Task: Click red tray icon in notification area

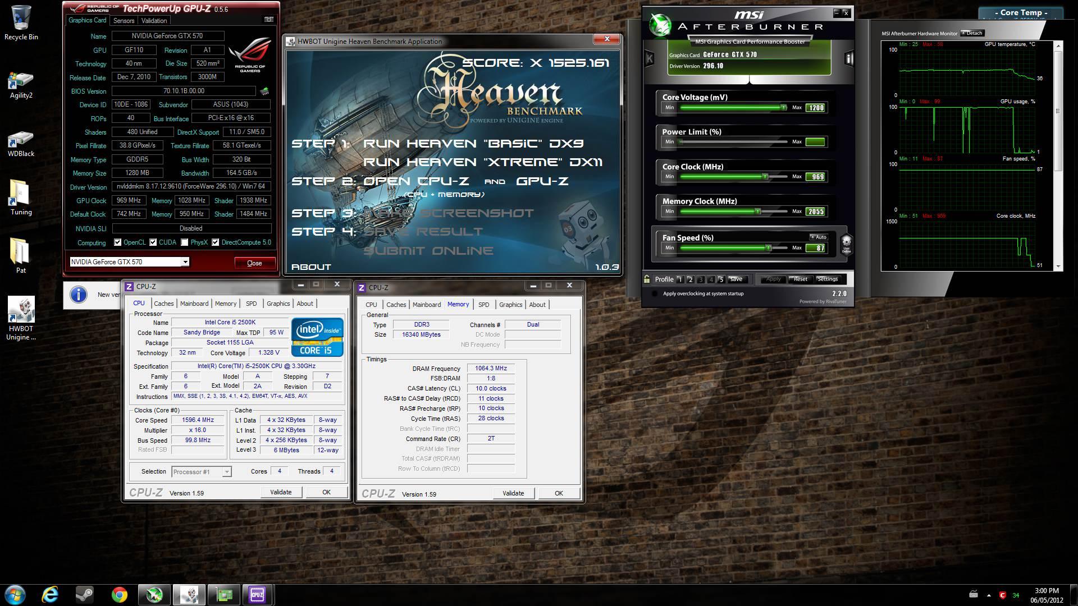Action: click(x=1003, y=595)
